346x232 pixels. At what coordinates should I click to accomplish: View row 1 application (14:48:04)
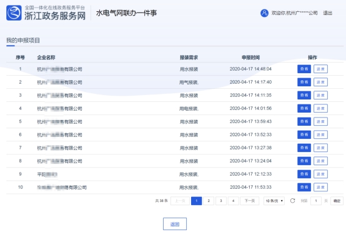pyautogui.click(x=304, y=69)
